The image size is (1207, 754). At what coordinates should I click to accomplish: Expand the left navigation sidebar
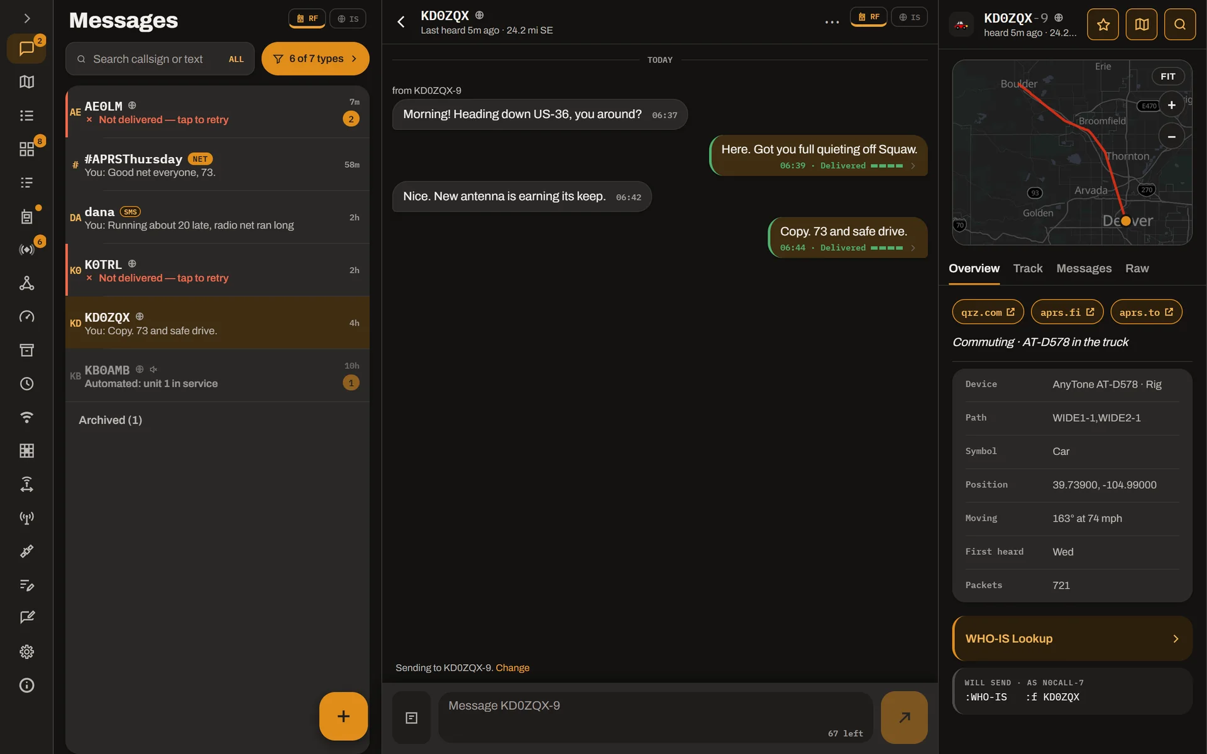26,18
